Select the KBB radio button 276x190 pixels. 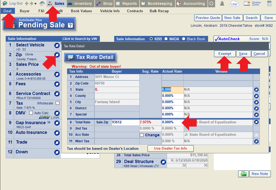click(x=151, y=39)
